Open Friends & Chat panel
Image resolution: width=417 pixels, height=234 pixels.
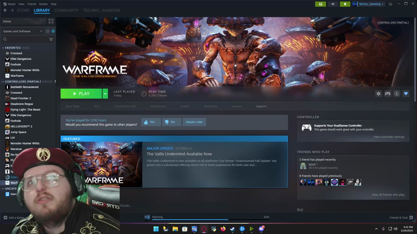401,217
